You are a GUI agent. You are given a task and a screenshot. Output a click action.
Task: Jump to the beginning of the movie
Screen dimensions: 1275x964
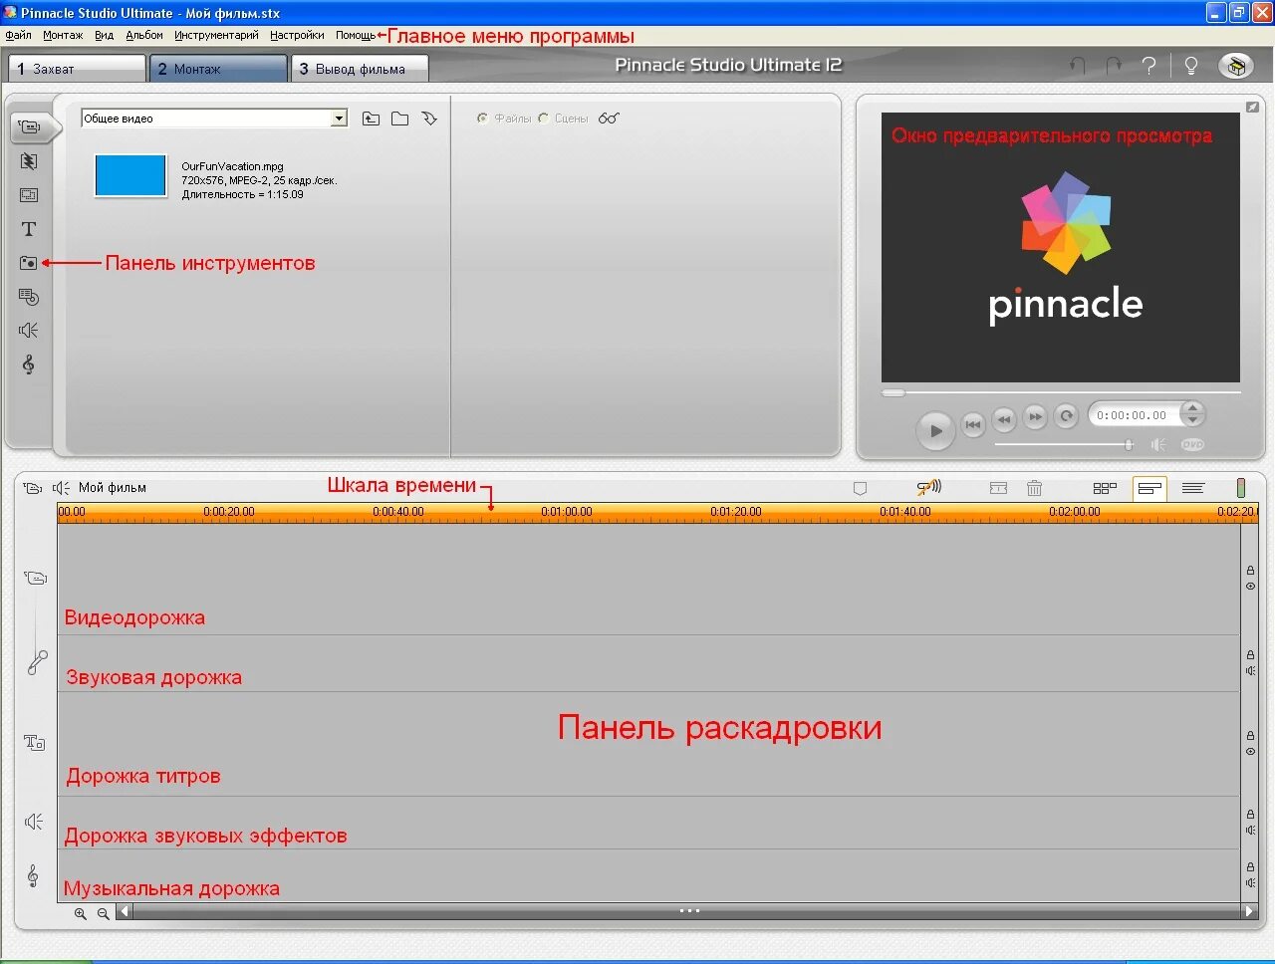[973, 425]
